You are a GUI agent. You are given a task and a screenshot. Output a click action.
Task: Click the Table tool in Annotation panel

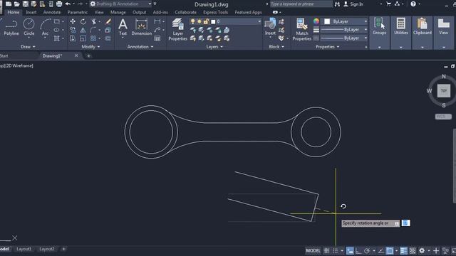(157, 38)
